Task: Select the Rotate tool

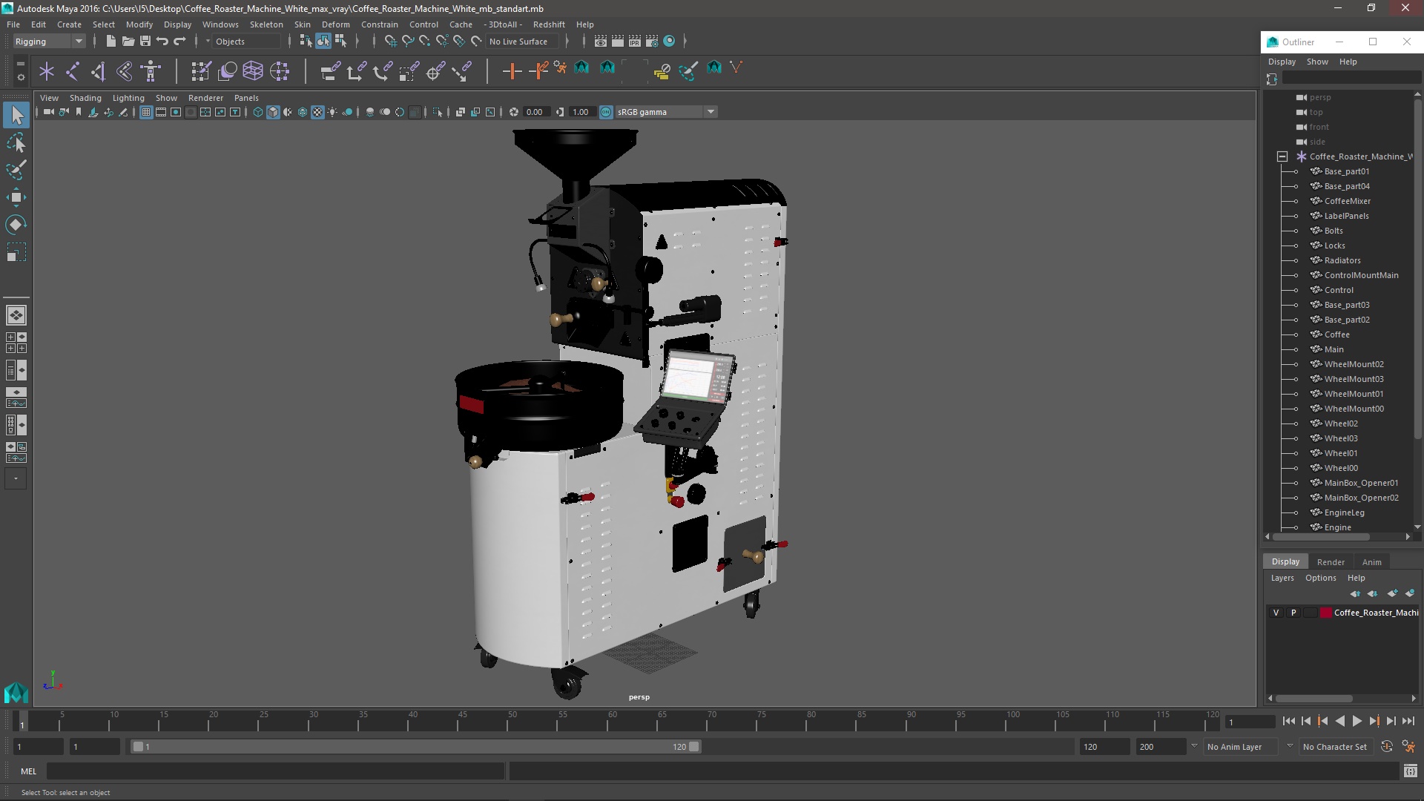Action: (16, 225)
